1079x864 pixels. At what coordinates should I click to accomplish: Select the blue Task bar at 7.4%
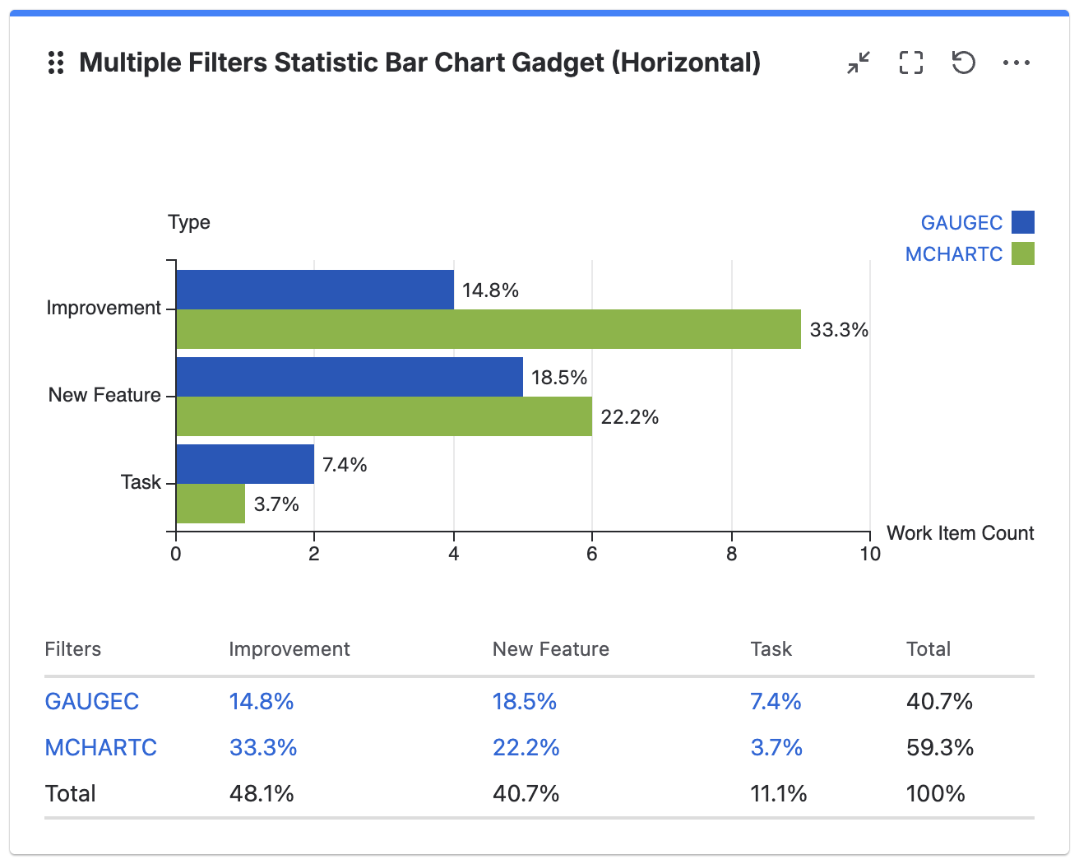point(245,464)
